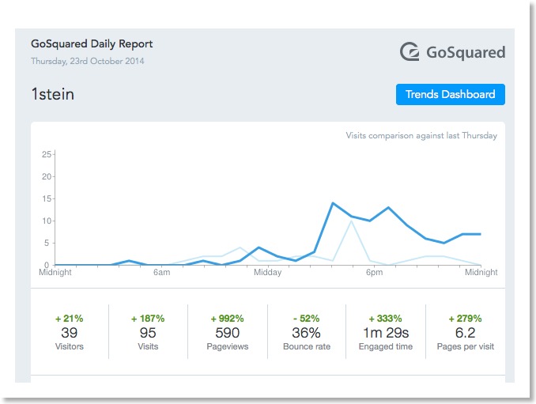
Task: Click the 95 Visits stat
Action: 148,332
